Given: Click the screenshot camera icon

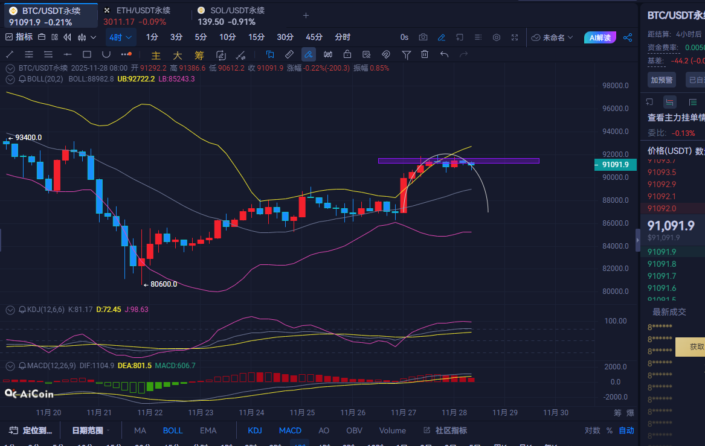Looking at the screenshot, I should (423, 37).
